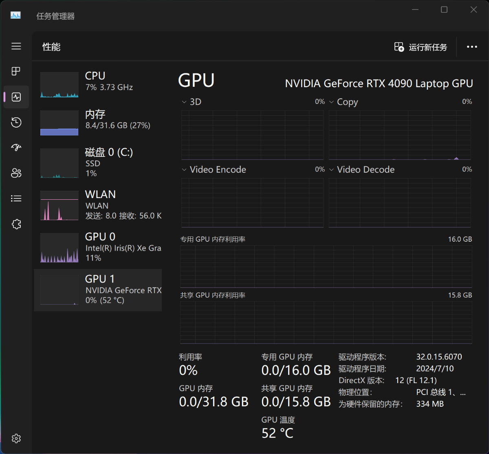The height and width of the screenshot is (454, 489).
Task: Click the 0.0/31.8 GB GPU memory value
Action: 214,402
